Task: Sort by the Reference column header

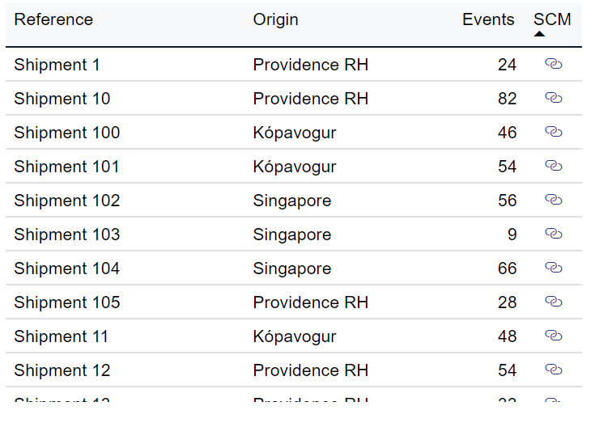Action: (x=53, y=19)
